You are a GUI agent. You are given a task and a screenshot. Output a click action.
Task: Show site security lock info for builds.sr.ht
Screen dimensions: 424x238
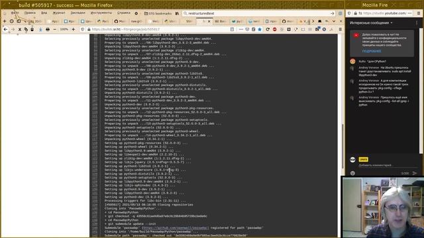point(89,29)
